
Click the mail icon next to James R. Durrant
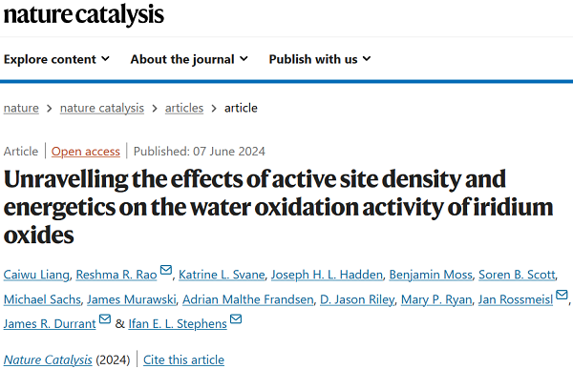coord(105,318)
